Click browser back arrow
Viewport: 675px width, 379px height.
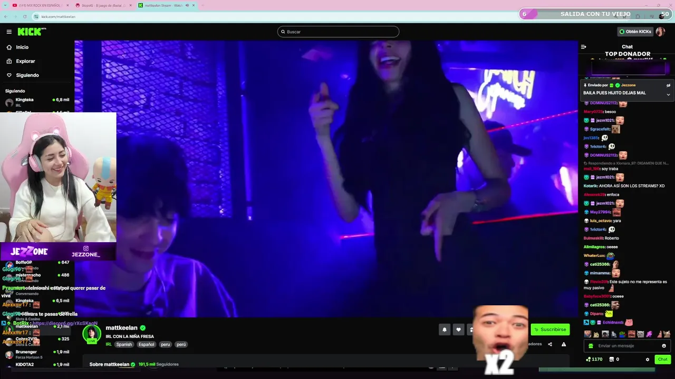[x=6, y=16]
